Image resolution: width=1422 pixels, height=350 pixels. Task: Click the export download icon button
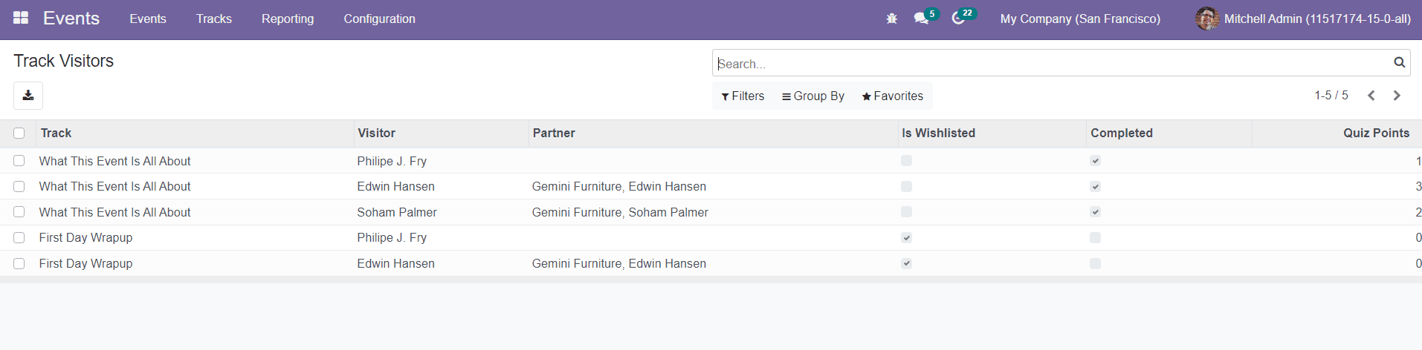tap(28, 96)
